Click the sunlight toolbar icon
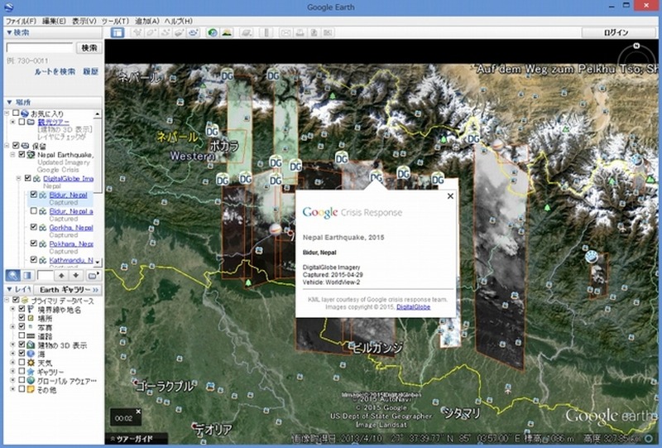662x448 pixels. [226, 33]
